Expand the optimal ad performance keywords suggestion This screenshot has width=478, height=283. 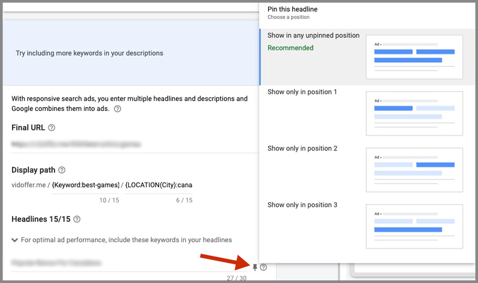15,240
